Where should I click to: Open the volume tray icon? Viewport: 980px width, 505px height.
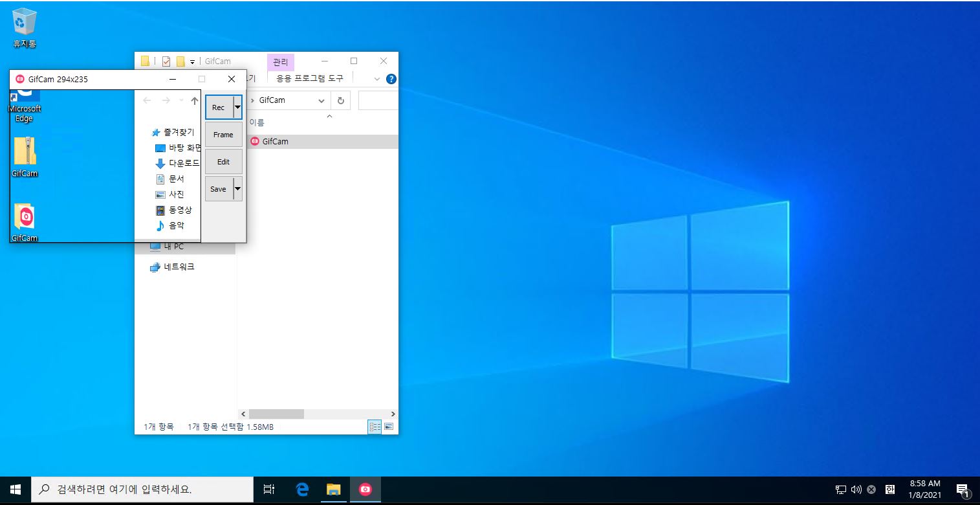point(856,490)
